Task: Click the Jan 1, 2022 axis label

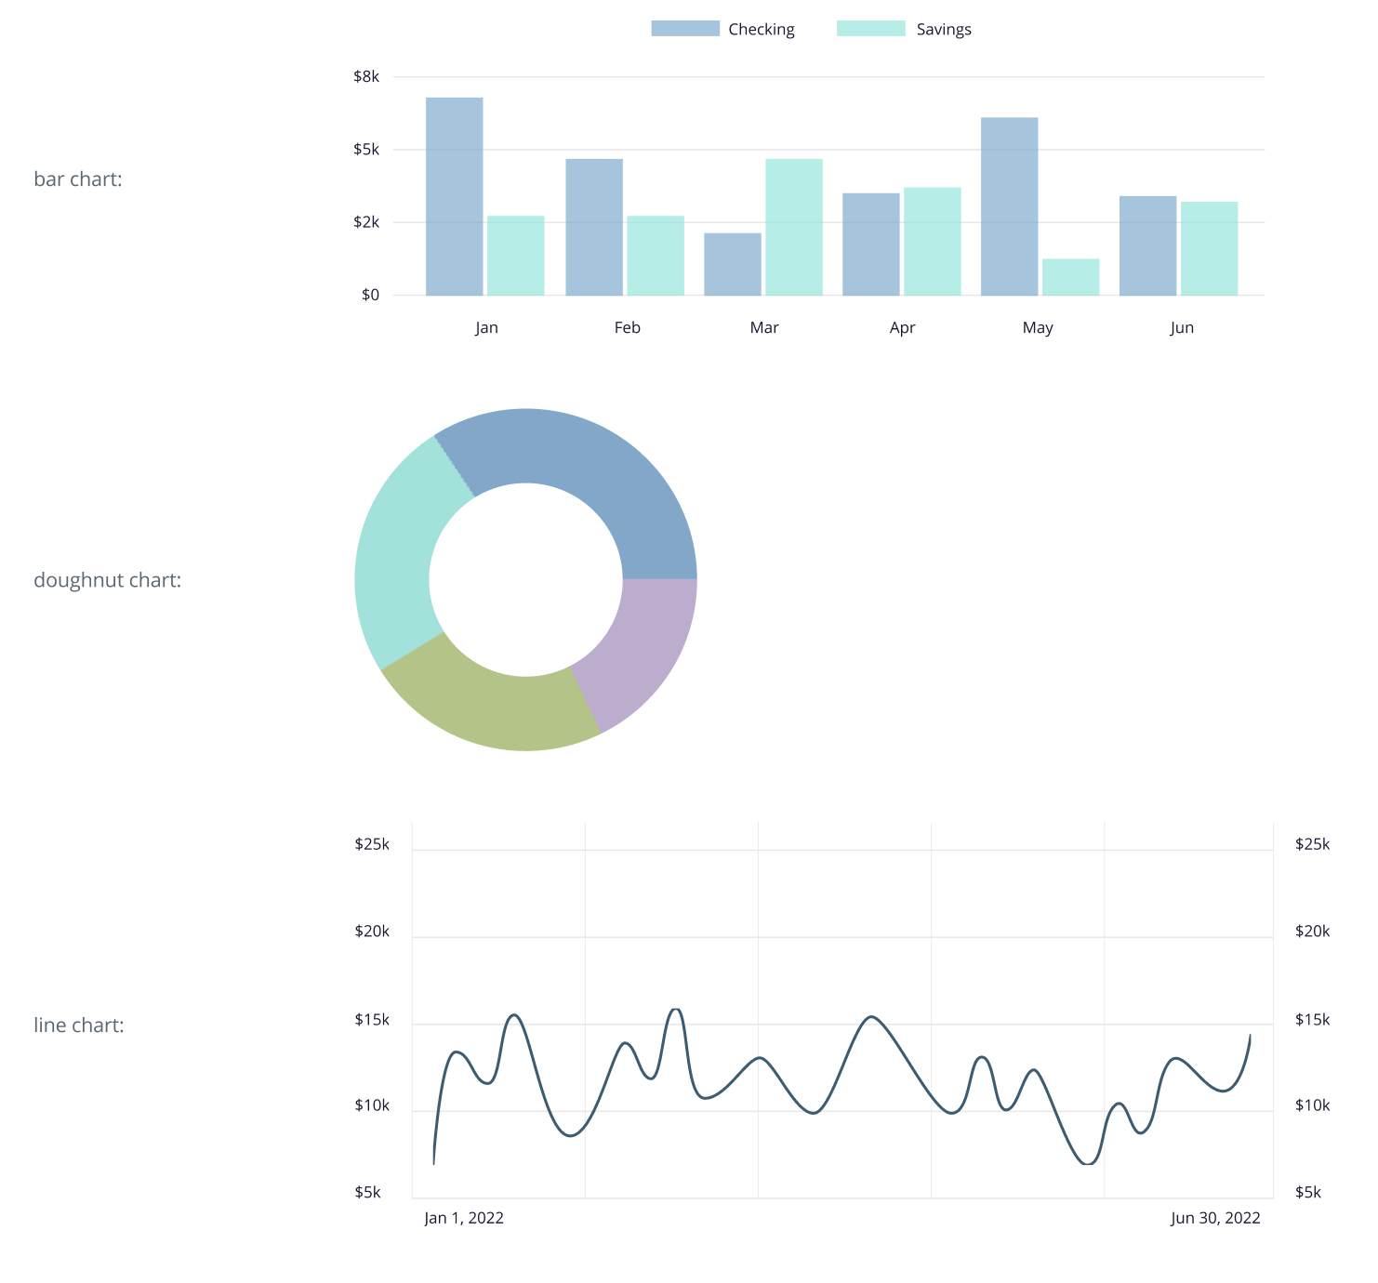Action: (464, 1218)
